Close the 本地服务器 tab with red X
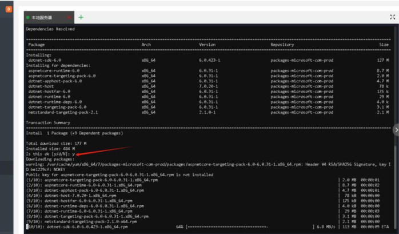This screenshot has width=399, height=234. coord(69,18)
